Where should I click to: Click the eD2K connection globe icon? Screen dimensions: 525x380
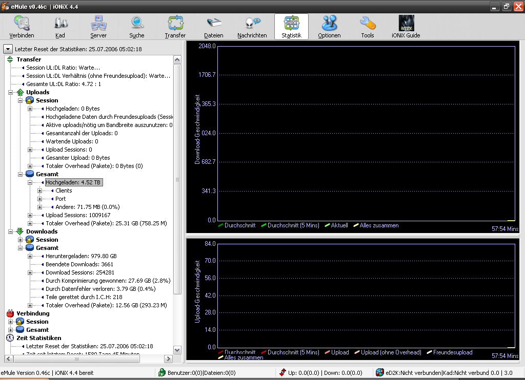tap(380, 372)
